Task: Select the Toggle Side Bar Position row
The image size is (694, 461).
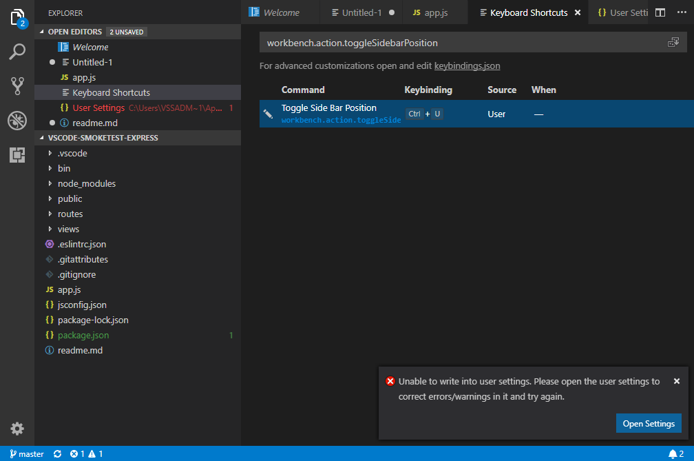Action: (x=476, y=114)
